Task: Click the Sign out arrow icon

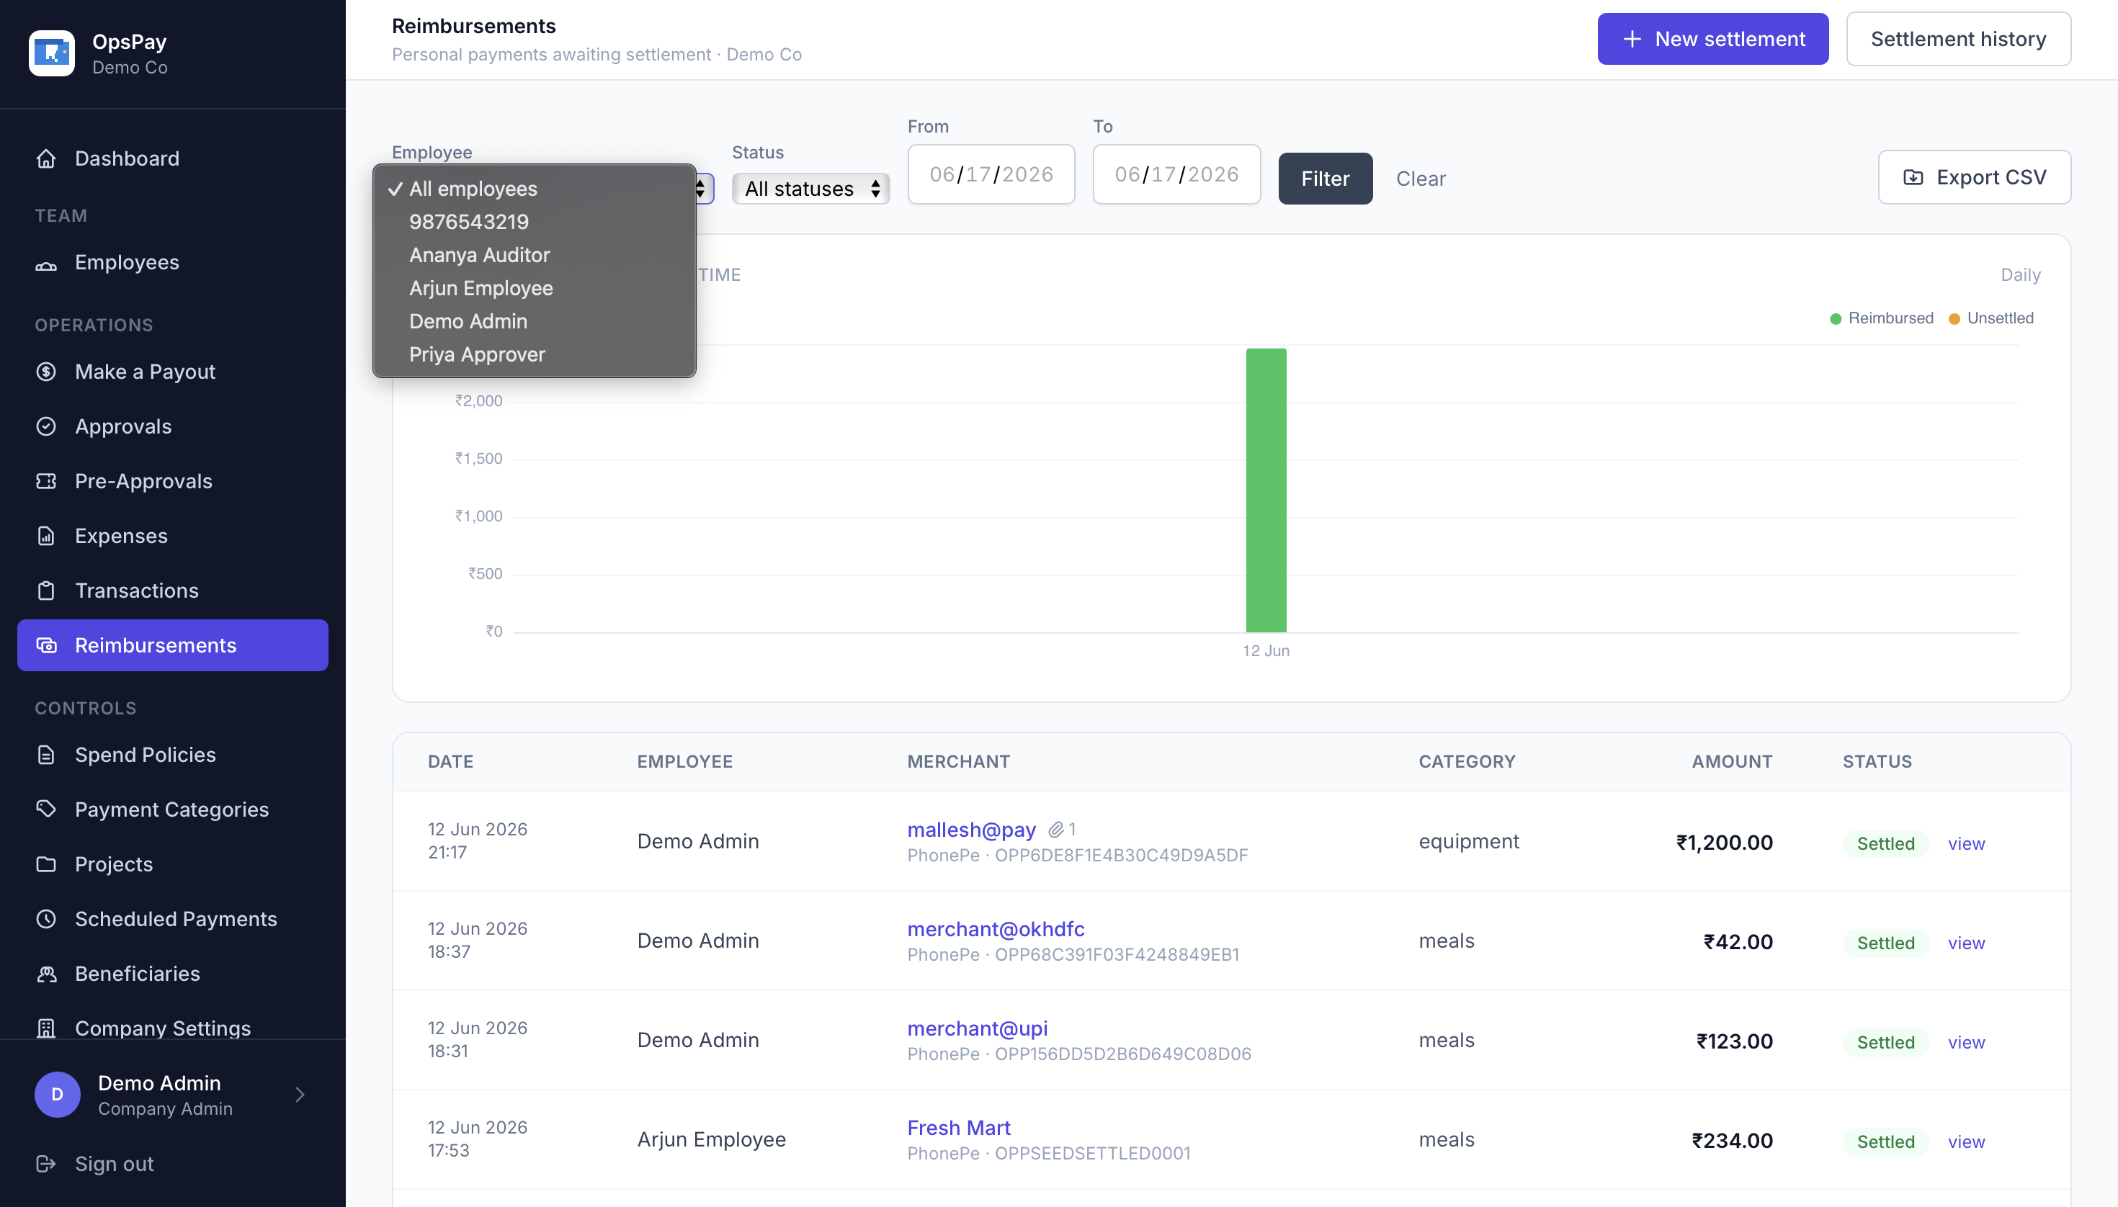Action: click(x=46, y=1164)
